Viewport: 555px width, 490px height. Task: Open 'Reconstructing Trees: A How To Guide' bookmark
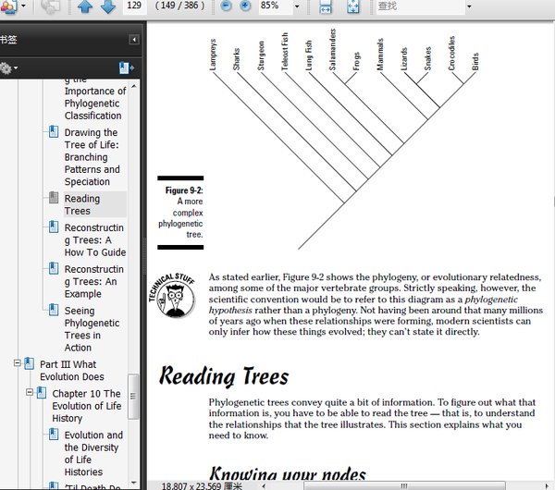coord(95,239)
